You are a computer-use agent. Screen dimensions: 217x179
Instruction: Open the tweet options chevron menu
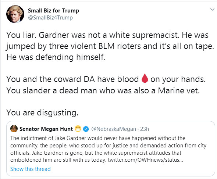click(x=212, y=10)
